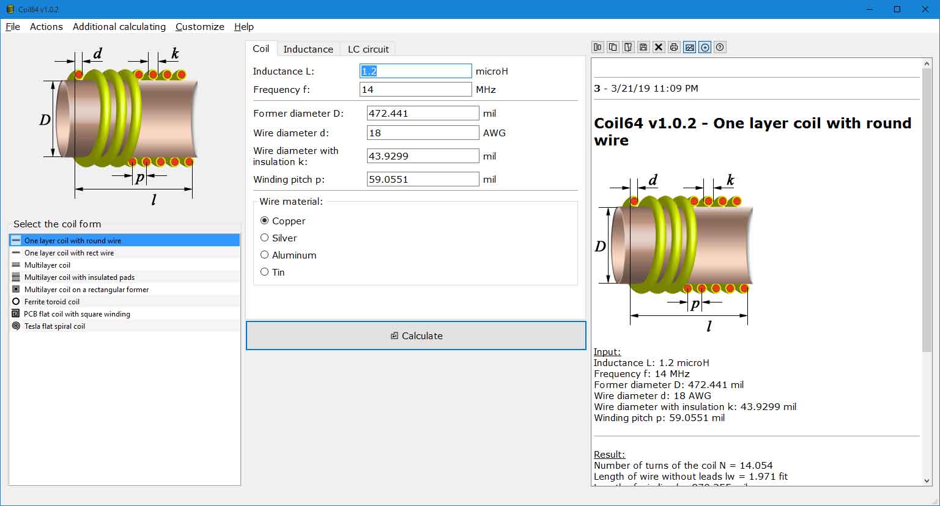The width and height of the screenshot is (940, 506).
Task: Save results with the floppy disk icon
Action: click(x=643, y=47)
